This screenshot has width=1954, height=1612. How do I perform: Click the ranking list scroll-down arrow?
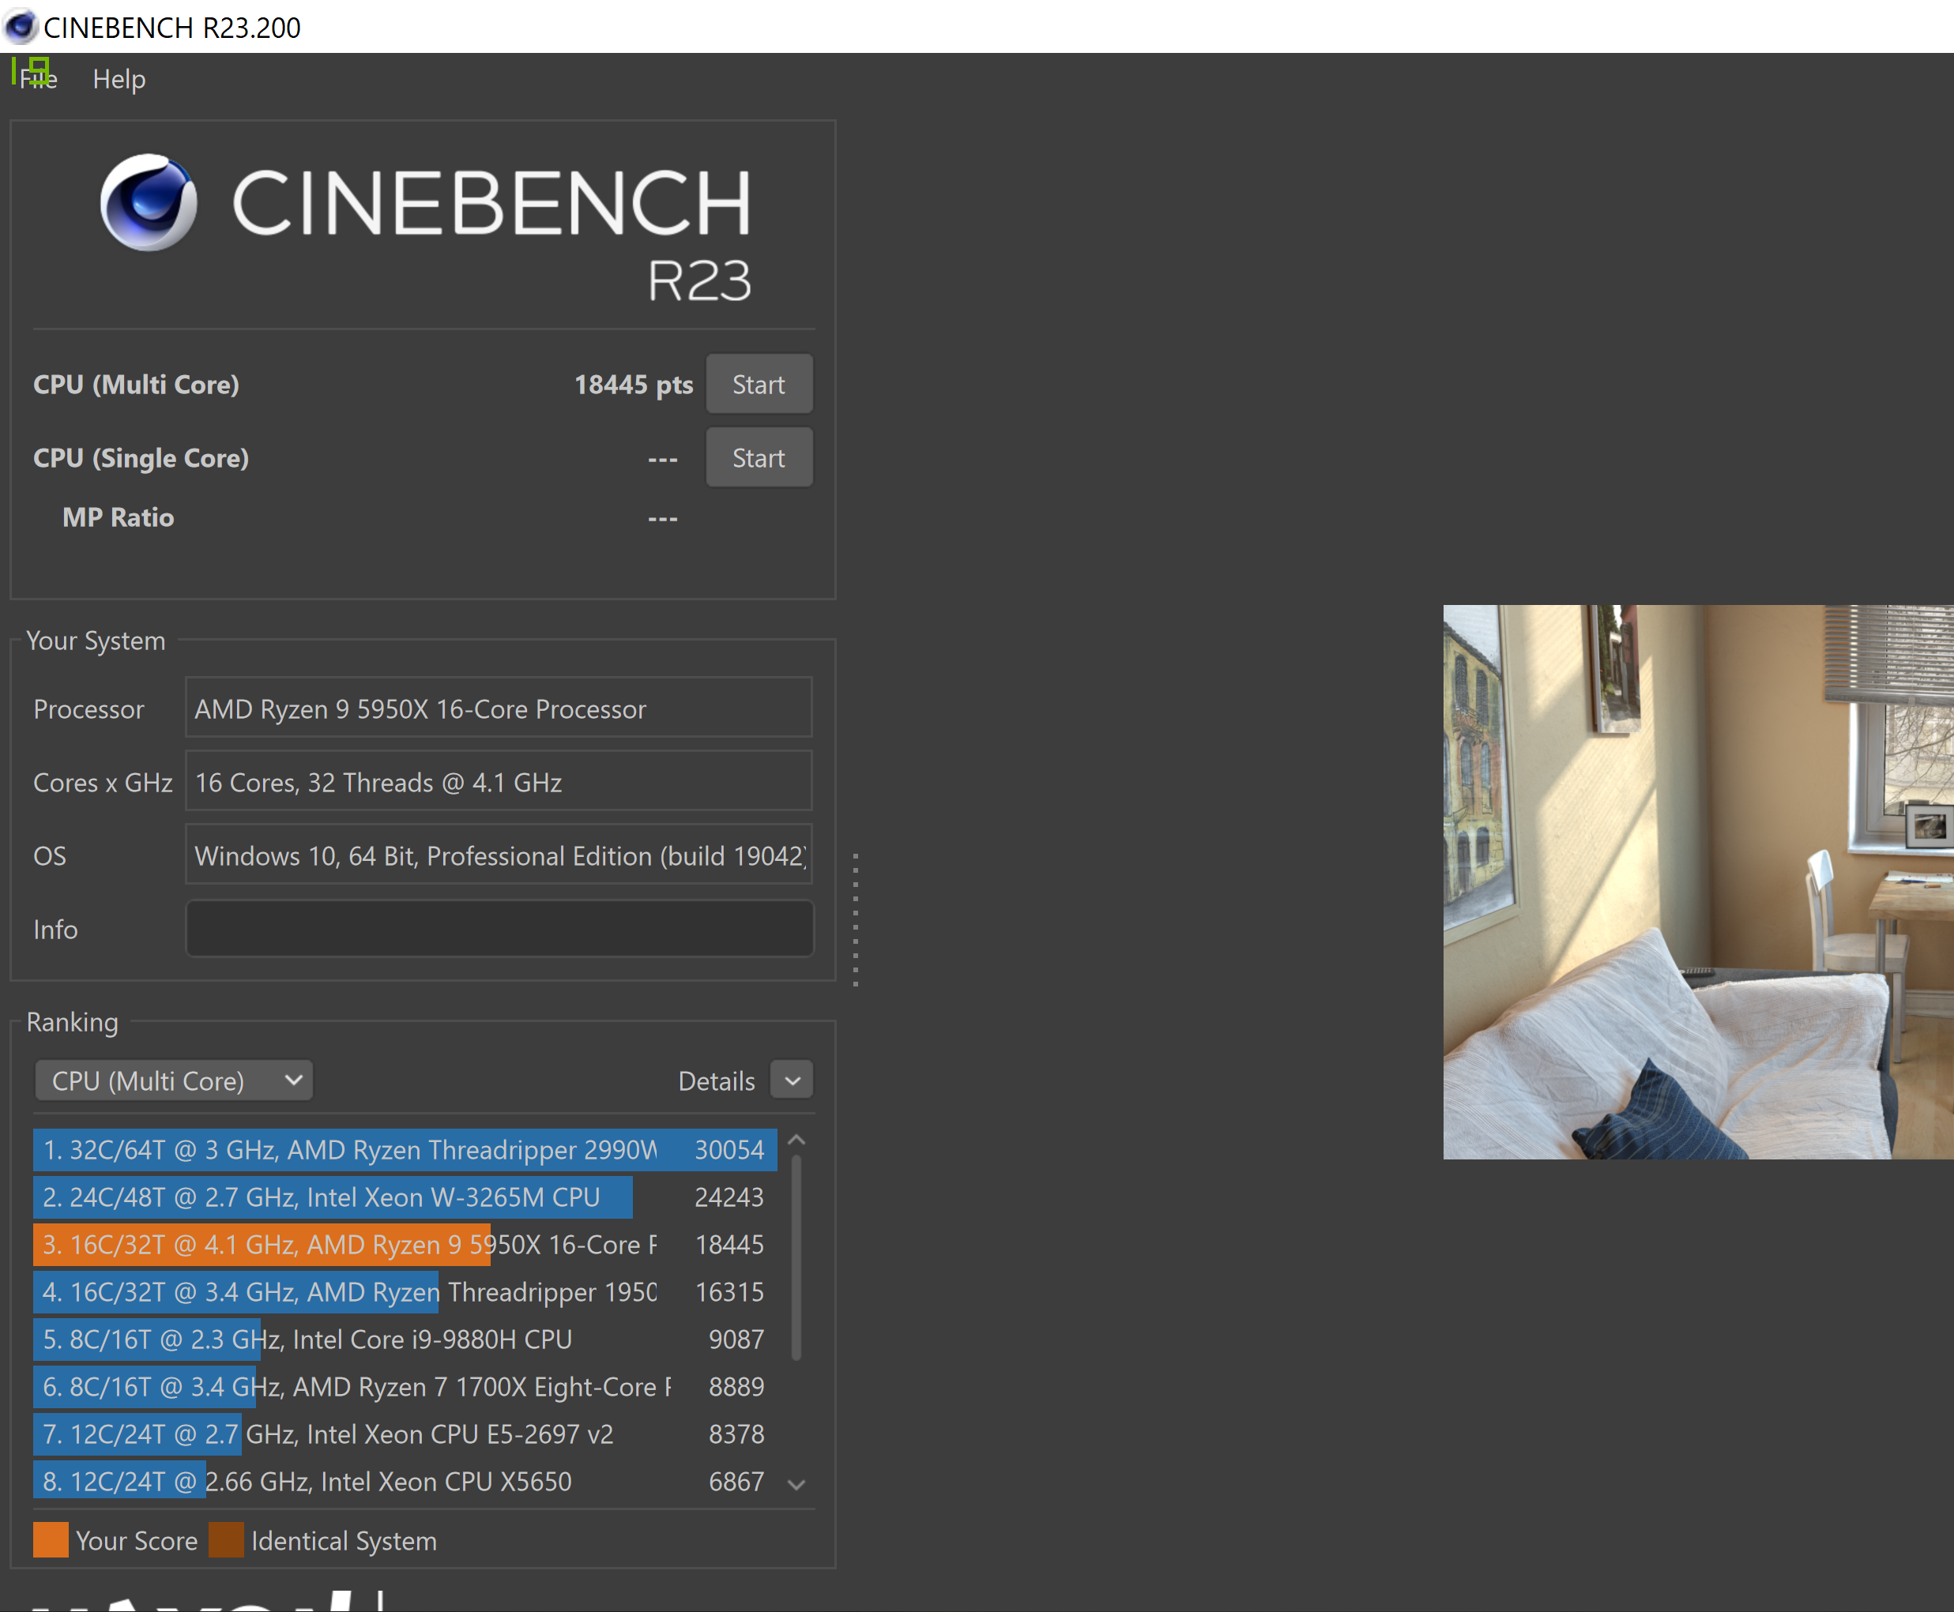point(796,1484)
